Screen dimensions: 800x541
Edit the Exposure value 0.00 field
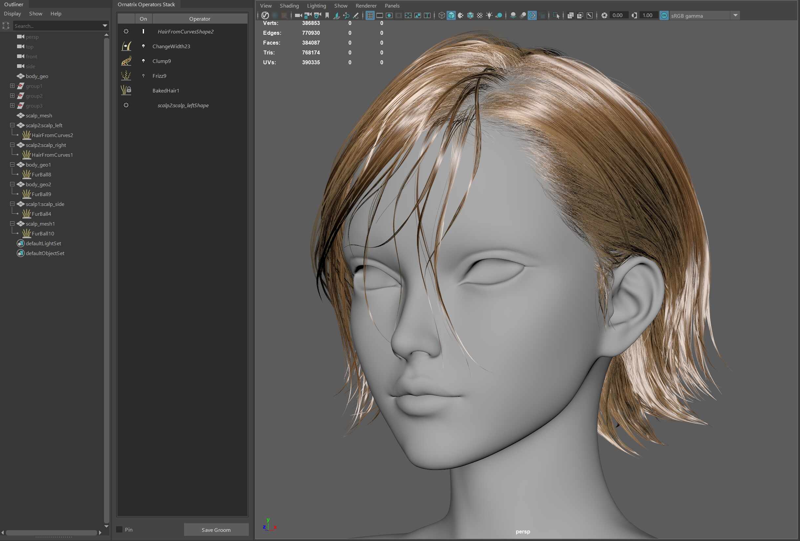(619, 15)
